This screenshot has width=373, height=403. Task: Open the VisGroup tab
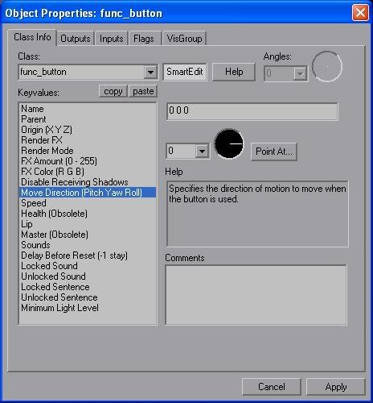pyautogui.click(x=184, y=39)
